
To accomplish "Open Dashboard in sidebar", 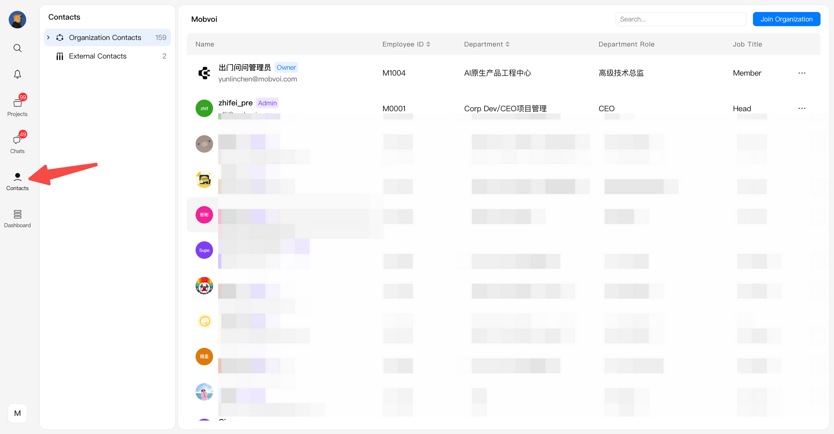I will pos(17,219).
